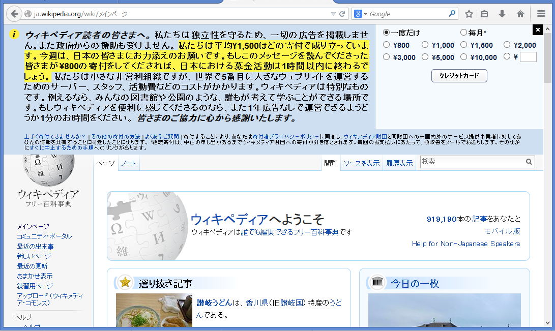Bookmark this page with star icon
The height and width of the screenshot is (331, 555).
pos(469,14)
